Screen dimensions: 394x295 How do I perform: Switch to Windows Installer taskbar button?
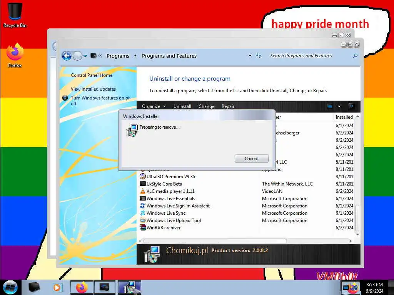[x=129, y=287]
